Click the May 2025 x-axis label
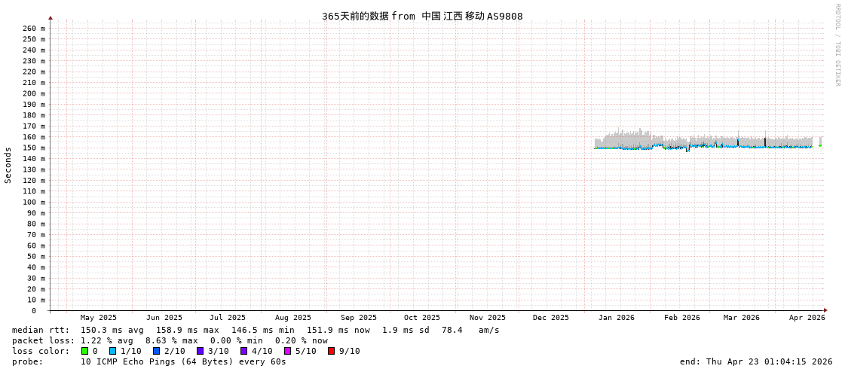 pyautogui.click(x=99, y=318)
